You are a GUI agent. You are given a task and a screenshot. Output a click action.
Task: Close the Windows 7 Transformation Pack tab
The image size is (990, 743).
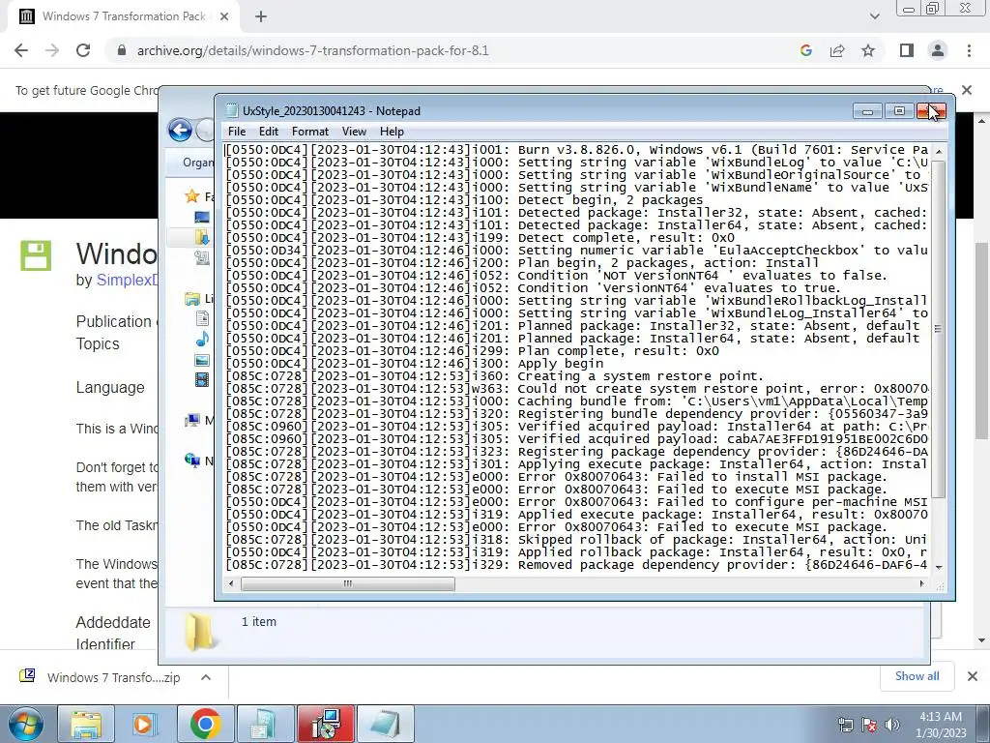coord(224,17)
